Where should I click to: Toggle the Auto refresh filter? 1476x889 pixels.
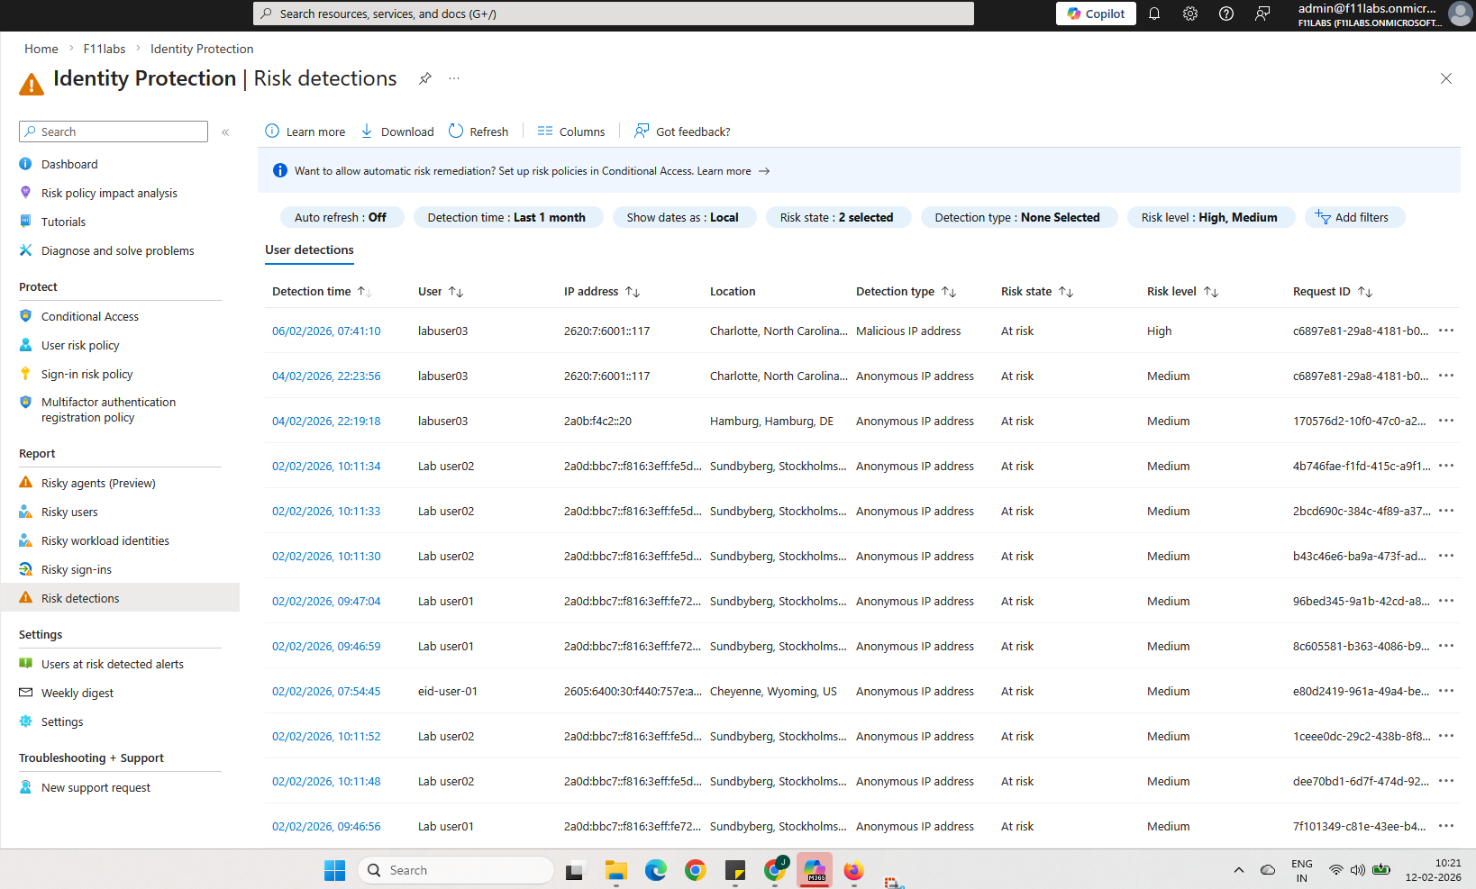(340, 217)
